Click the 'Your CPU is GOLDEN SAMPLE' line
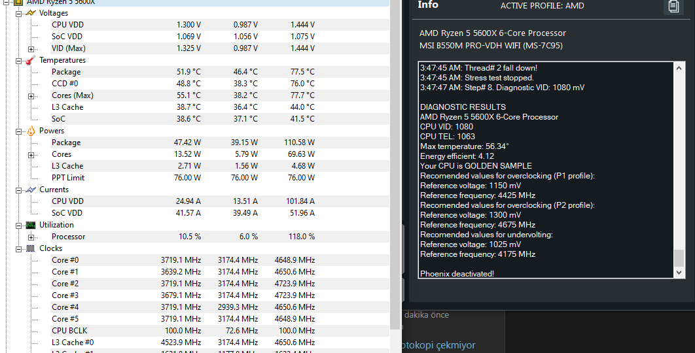 click(476, 166)
